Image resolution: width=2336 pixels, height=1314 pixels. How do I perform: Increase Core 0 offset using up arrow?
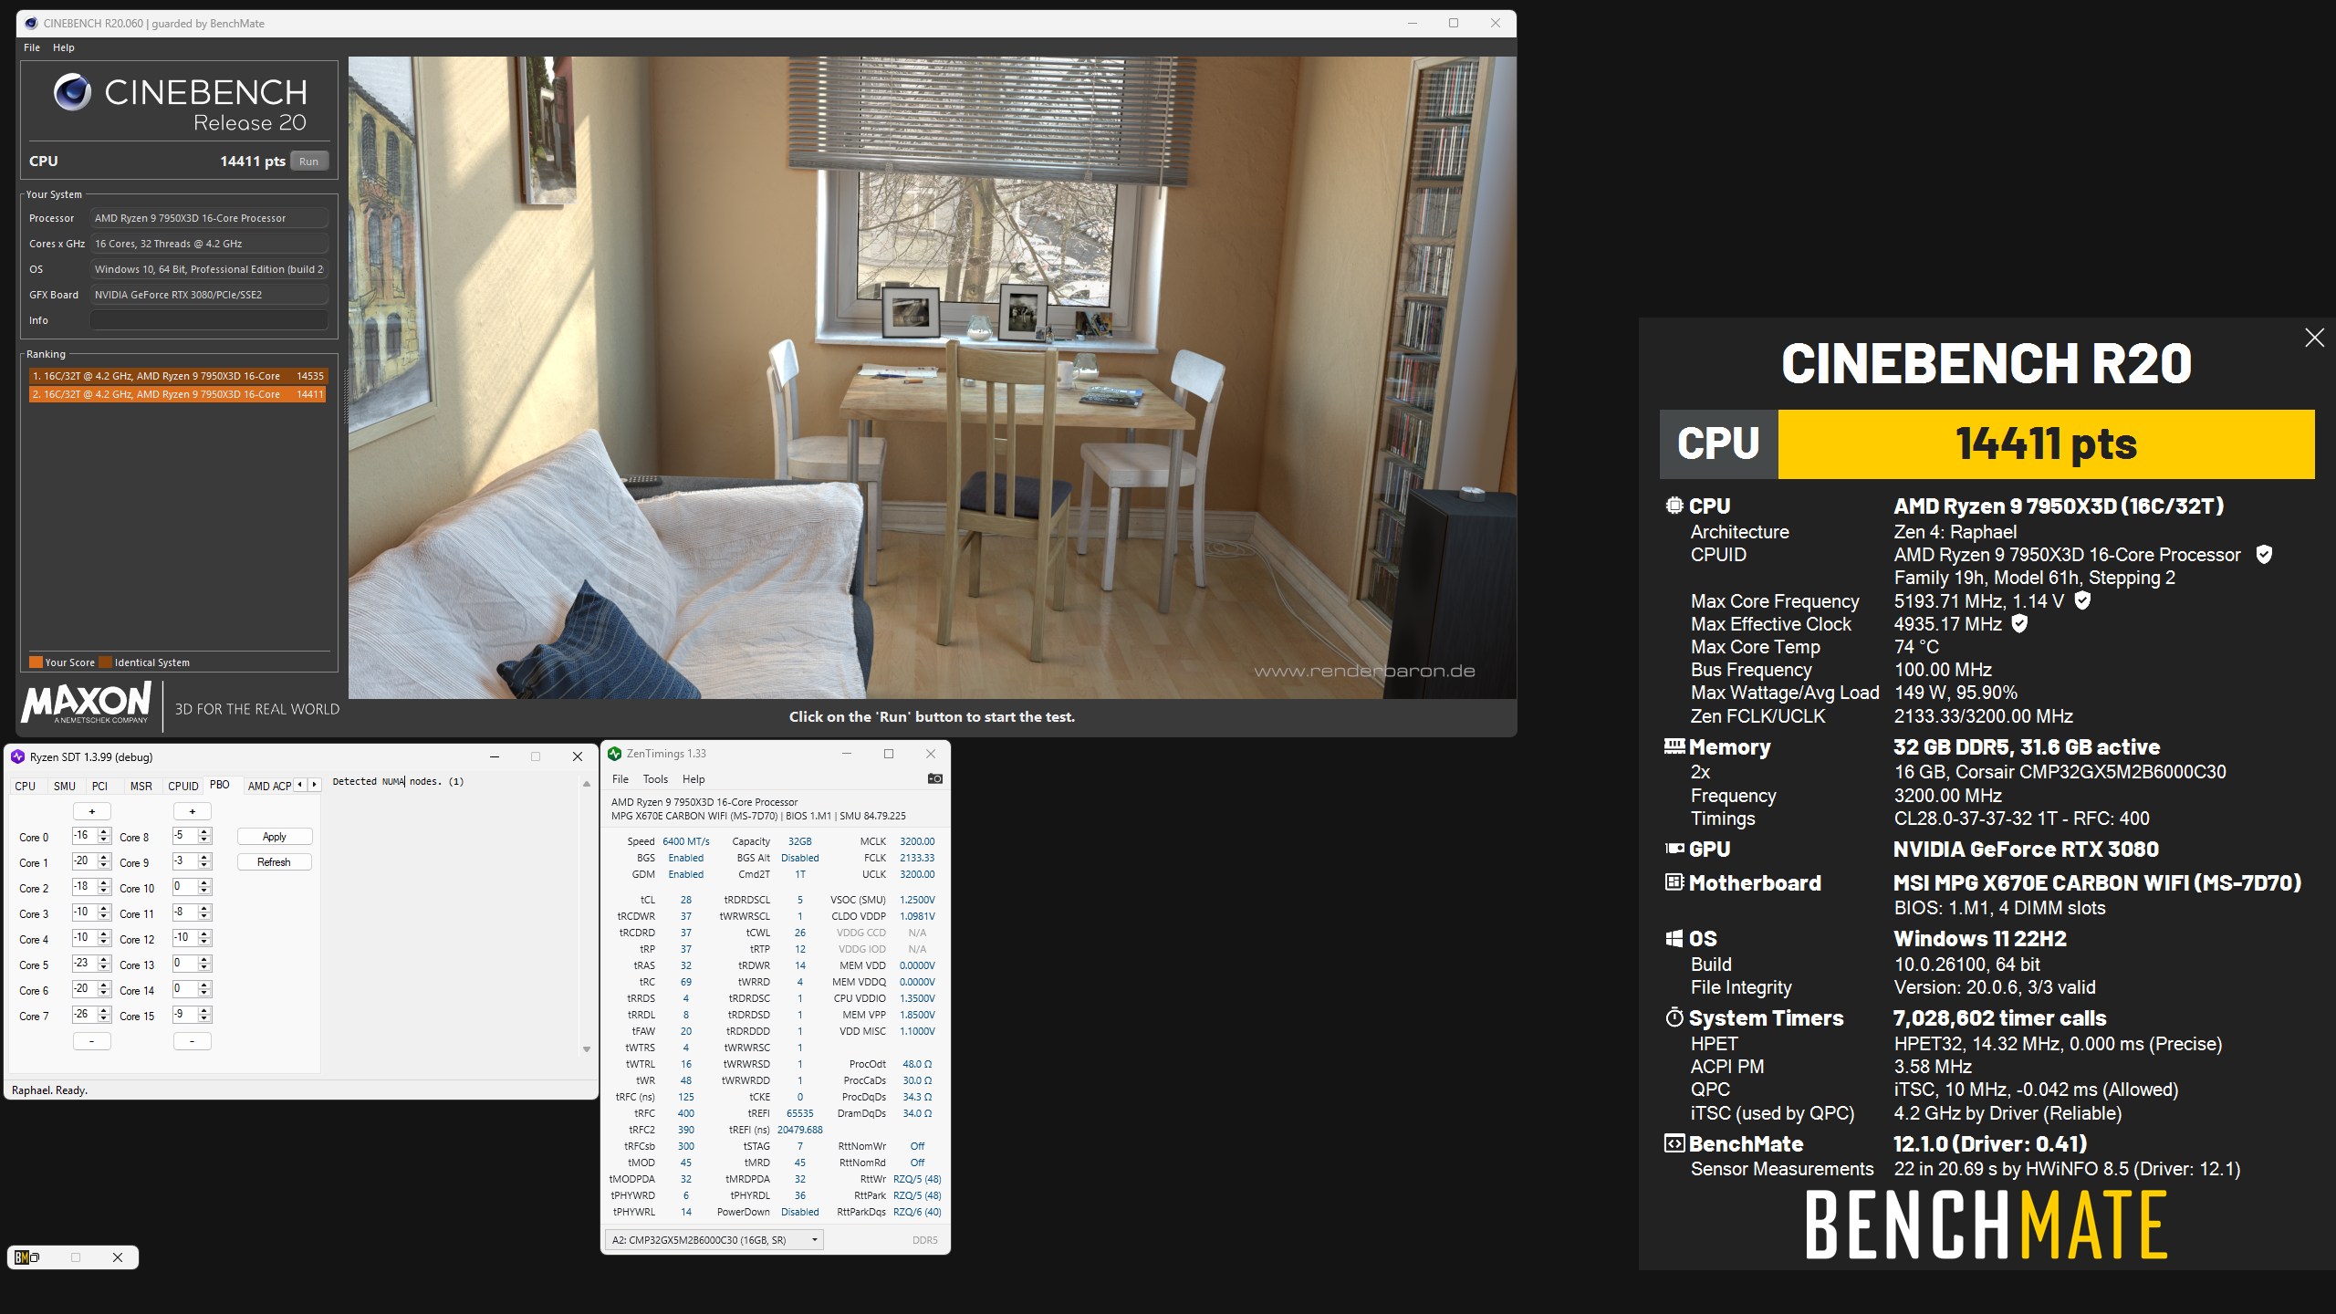click(x=104, y=832)
